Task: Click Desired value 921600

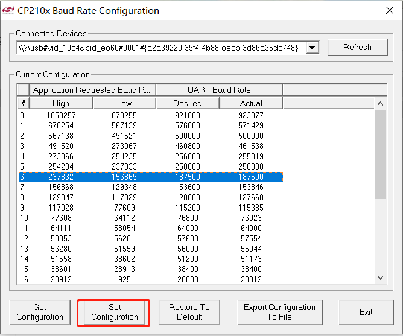Action: [188, 115]
